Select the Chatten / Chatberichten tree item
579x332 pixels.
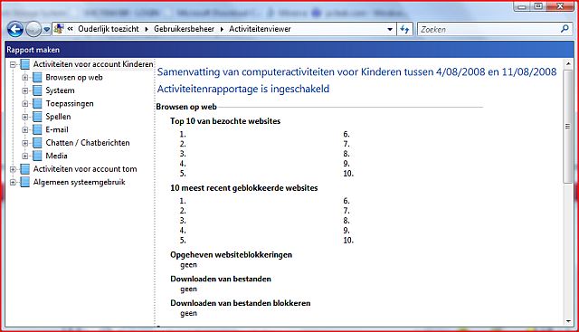88,143
